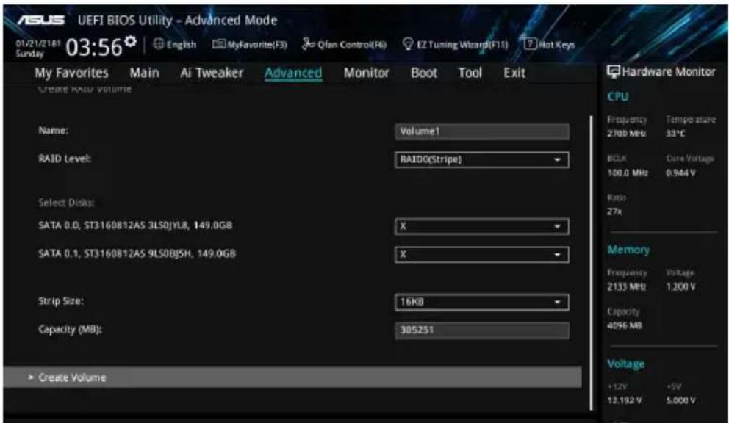Click Ratio value 27x
Screen dimensions: 729x423
click(614, 211)
